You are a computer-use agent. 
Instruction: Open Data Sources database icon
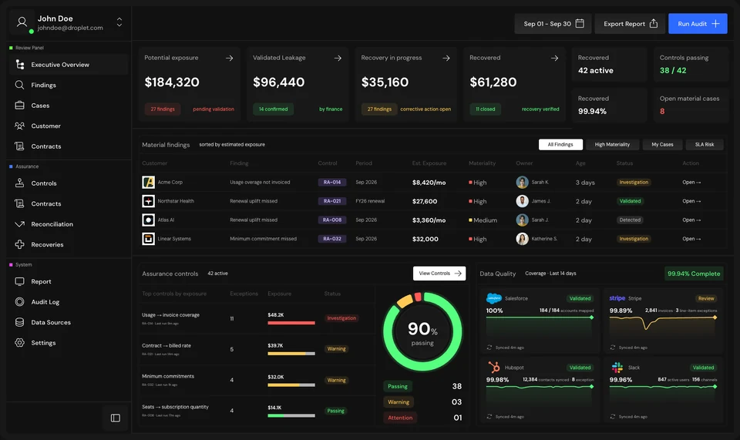coord(19,322)
